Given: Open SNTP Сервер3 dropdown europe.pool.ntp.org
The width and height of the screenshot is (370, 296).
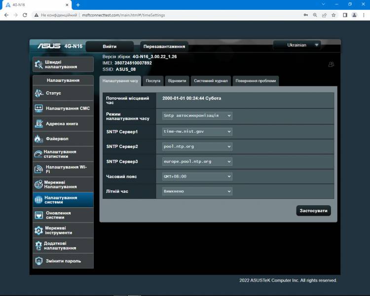Looking at the screenshot, I should tap(197, 161).
